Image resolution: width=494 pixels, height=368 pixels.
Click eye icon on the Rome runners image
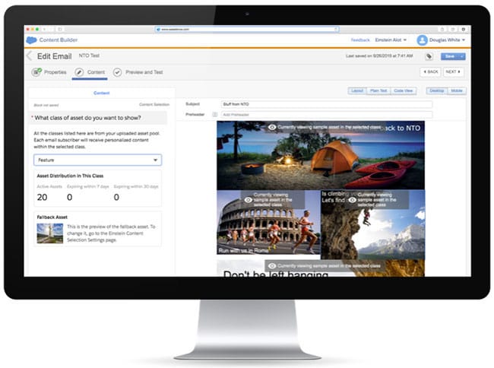(248, 199)
